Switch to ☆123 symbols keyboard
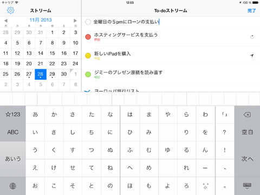 12,114
